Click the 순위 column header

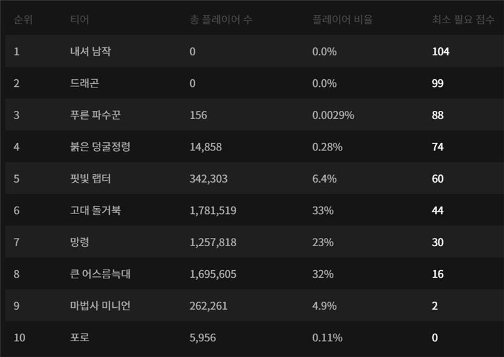[x=23, y=19]
